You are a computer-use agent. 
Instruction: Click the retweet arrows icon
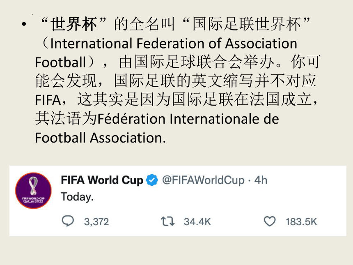point(168,221)
